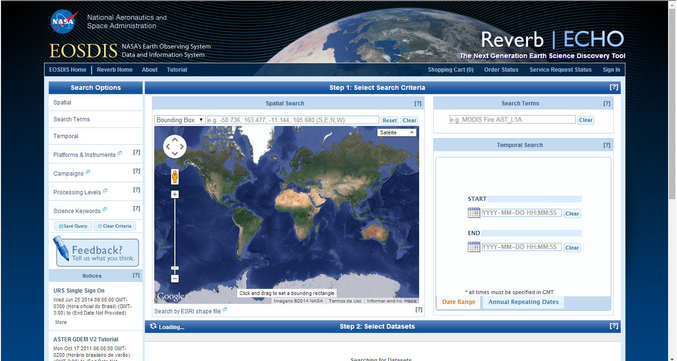Open Shopping Cart (0)
677x361 pixels.
[x=451, y=70]
